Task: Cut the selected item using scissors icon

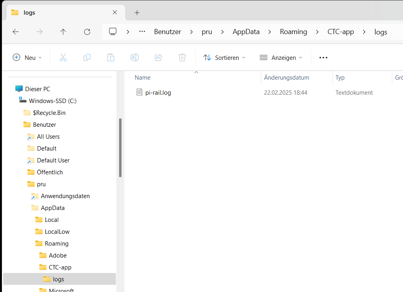Action: click(x=63, y=57)
